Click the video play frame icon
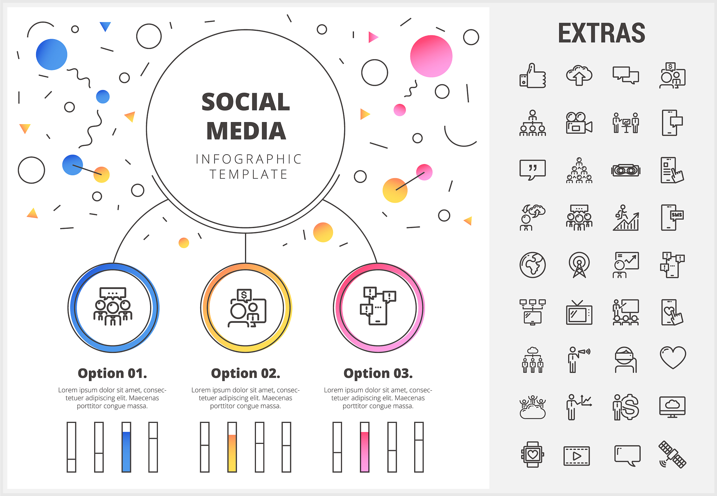 pos(577,456)
